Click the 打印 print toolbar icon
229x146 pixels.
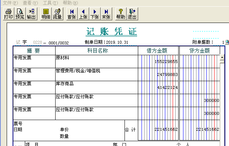(9, 14)
